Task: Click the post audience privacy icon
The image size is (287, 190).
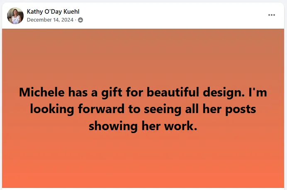Action: point(80,20)
